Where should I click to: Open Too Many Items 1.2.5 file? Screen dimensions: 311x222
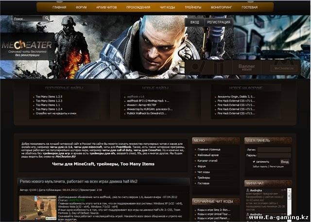(49, 97)
